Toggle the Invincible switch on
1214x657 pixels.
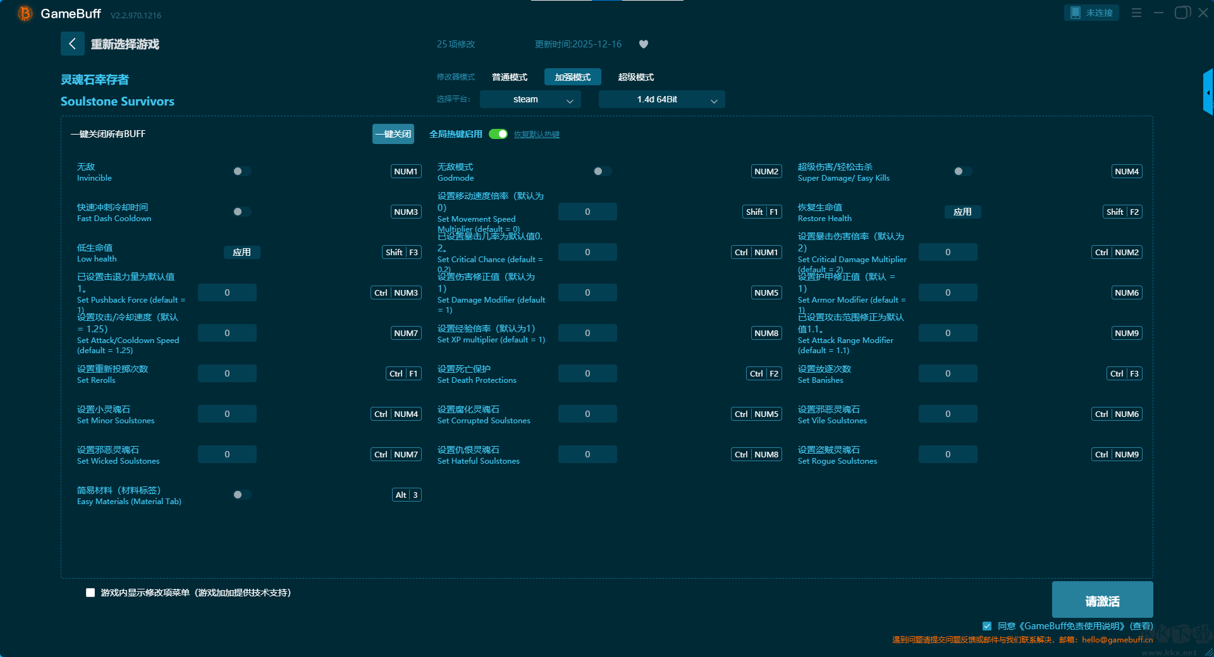(x=242, y=171)
